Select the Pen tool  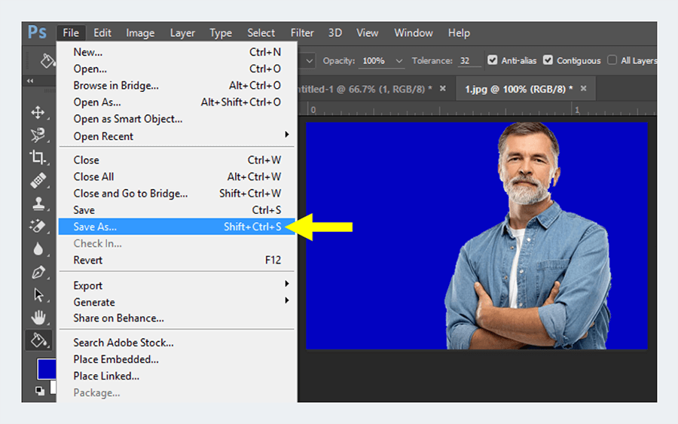[x=38, y=273]
